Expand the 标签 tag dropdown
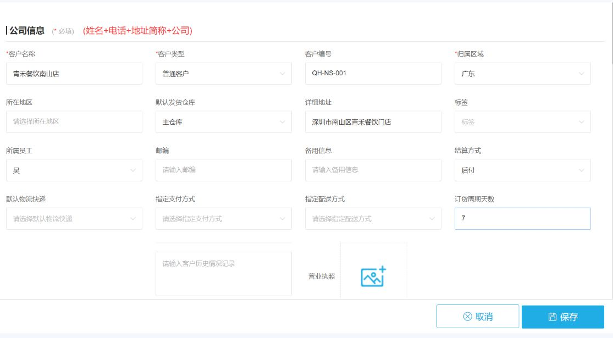Screen dimensions: 613x338 pyautogui.click(x=523, y=122)
